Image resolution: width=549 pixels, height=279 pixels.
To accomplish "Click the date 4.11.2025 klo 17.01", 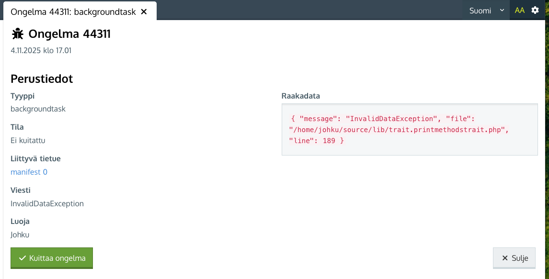I will pyautogui.click(x=41, y=50).
